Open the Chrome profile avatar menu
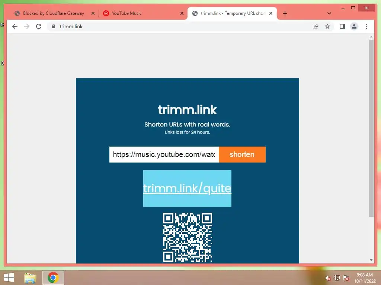The height and width of the screenshot is (285, 381). click(354, 26)
